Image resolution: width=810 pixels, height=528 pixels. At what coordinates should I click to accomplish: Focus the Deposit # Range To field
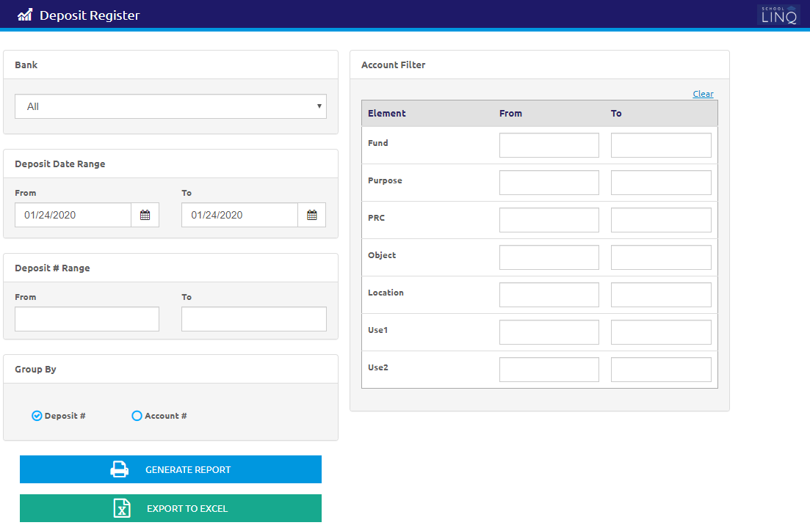tap(253, 319)
